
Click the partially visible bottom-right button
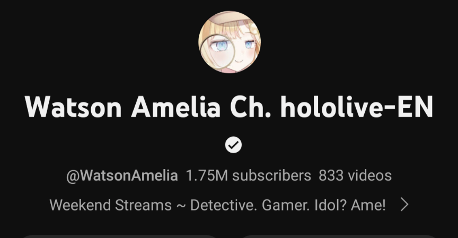[339, 236]
